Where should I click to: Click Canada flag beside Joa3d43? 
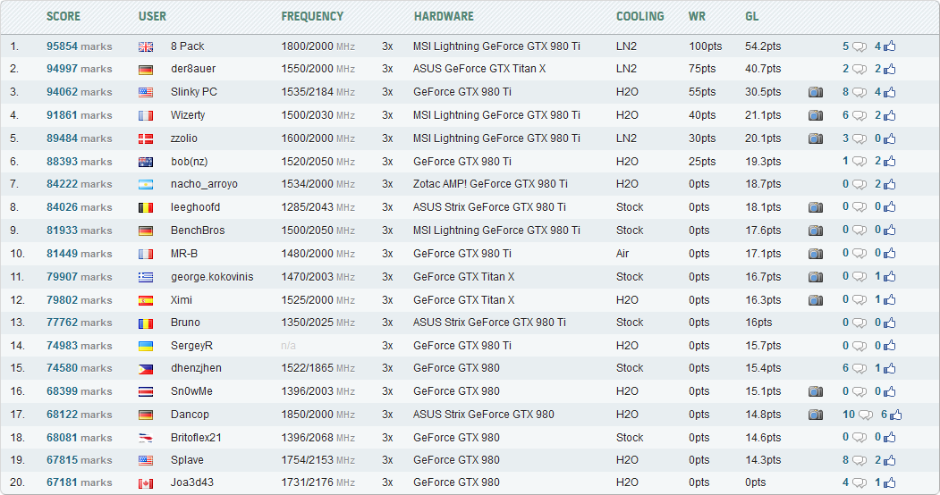tap(146, 483)
